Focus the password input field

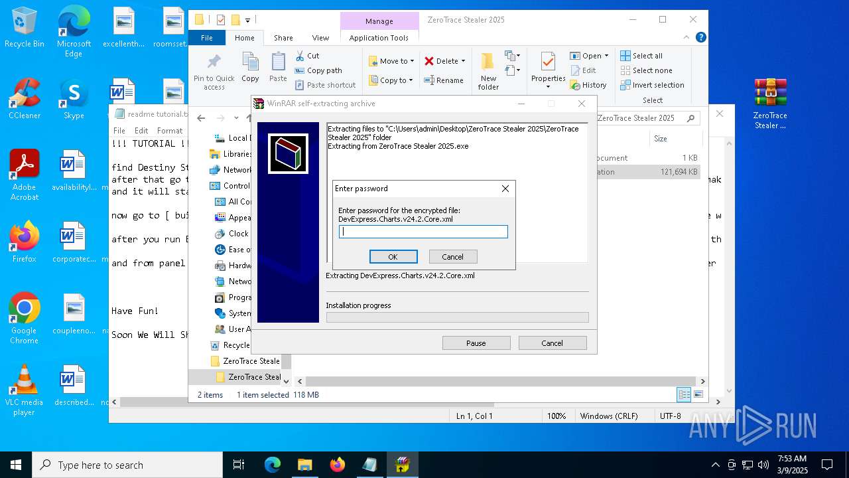pos(423,232)
